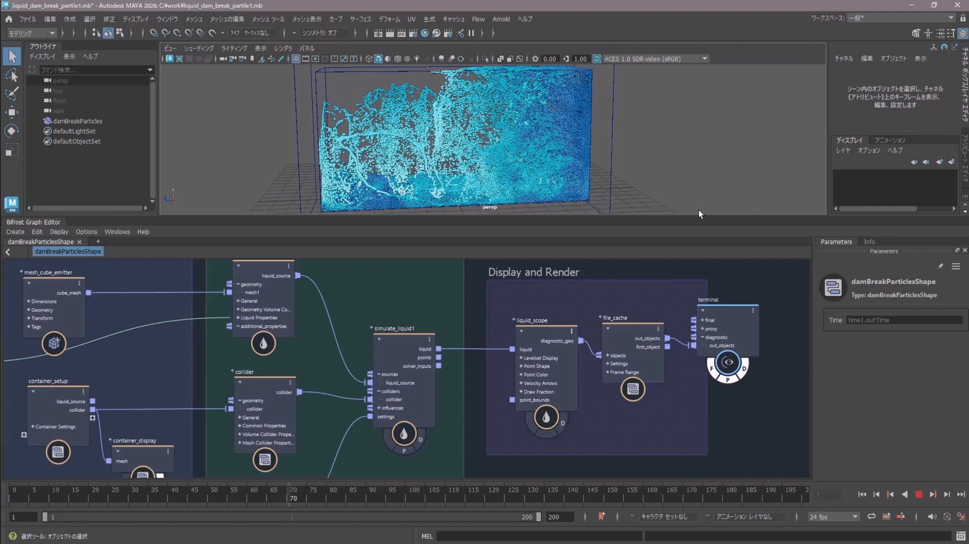Switch to the アニメーション layer tab
Viewport: 969px width, 544px height.
point(890,140)
